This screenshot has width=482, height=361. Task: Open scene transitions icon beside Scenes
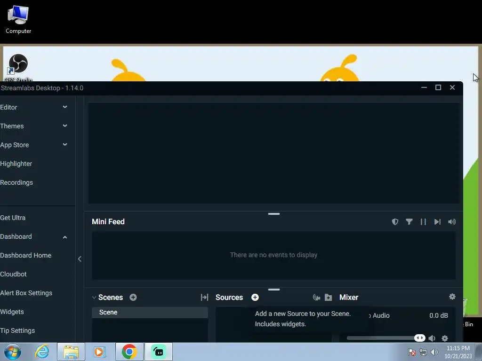204,297
